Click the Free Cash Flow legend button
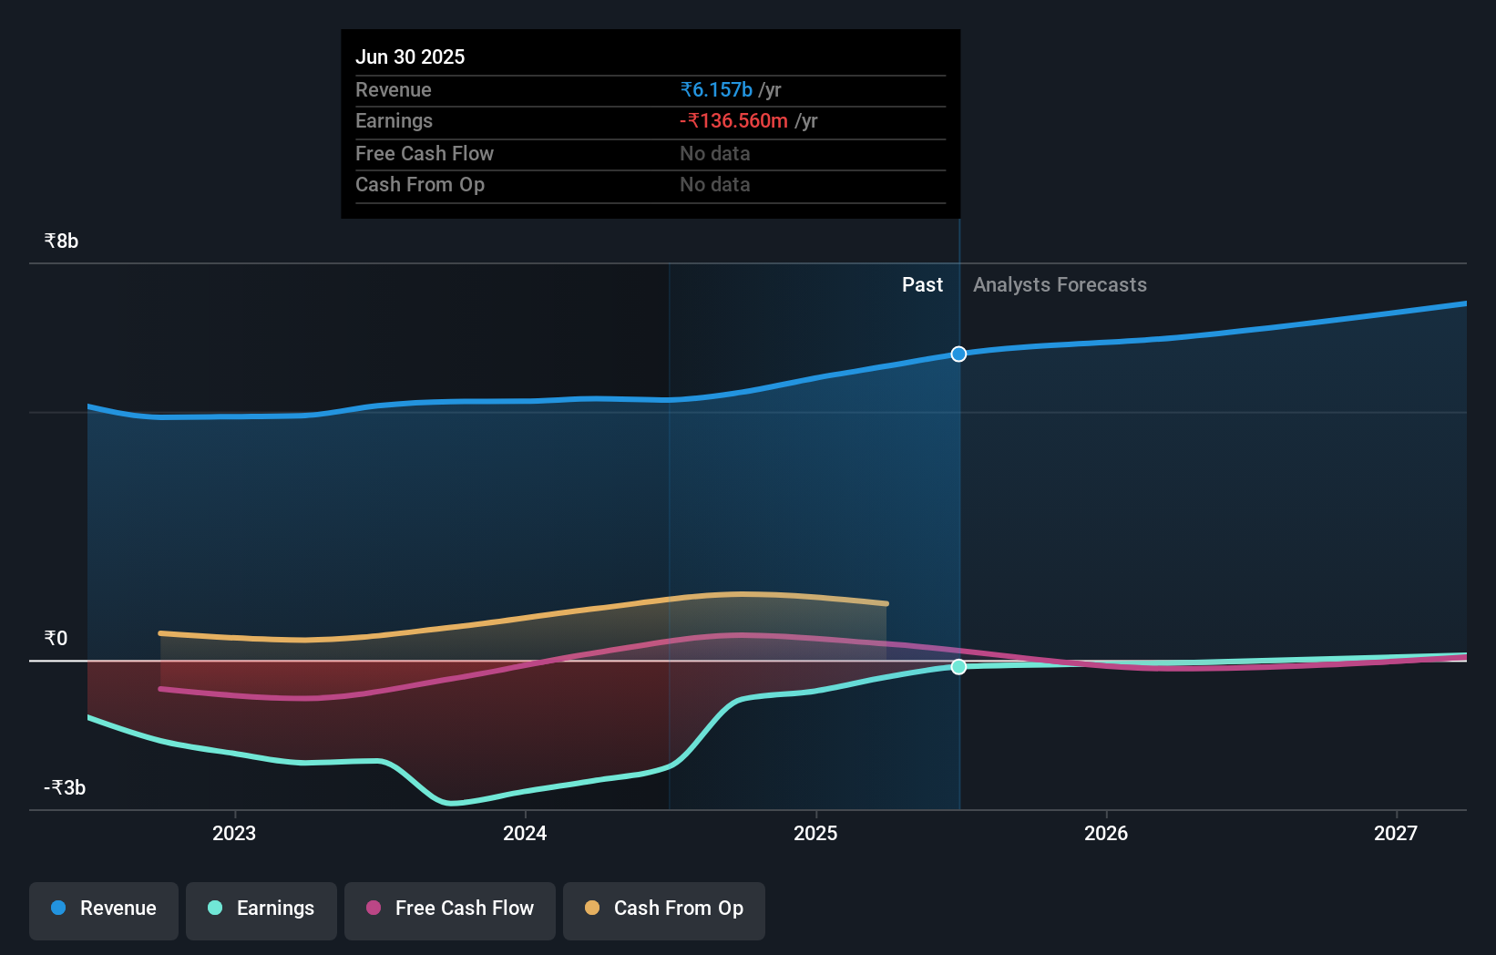Screen dimensions: 1496x955 (449, 909)
